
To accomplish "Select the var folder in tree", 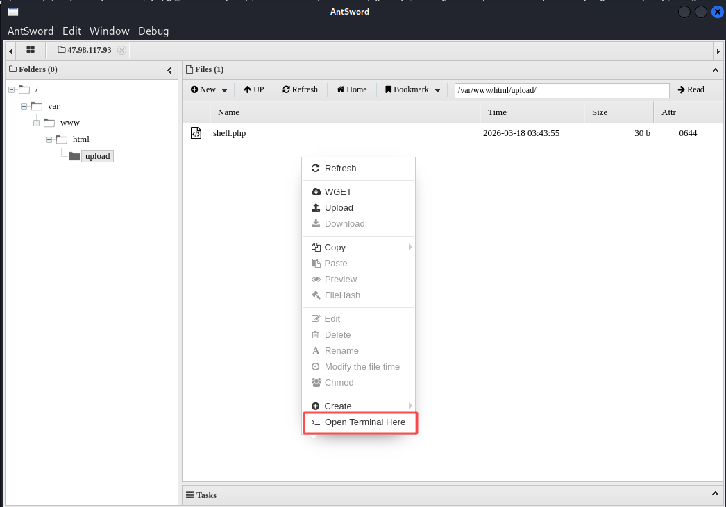I will tap(53, 106).
